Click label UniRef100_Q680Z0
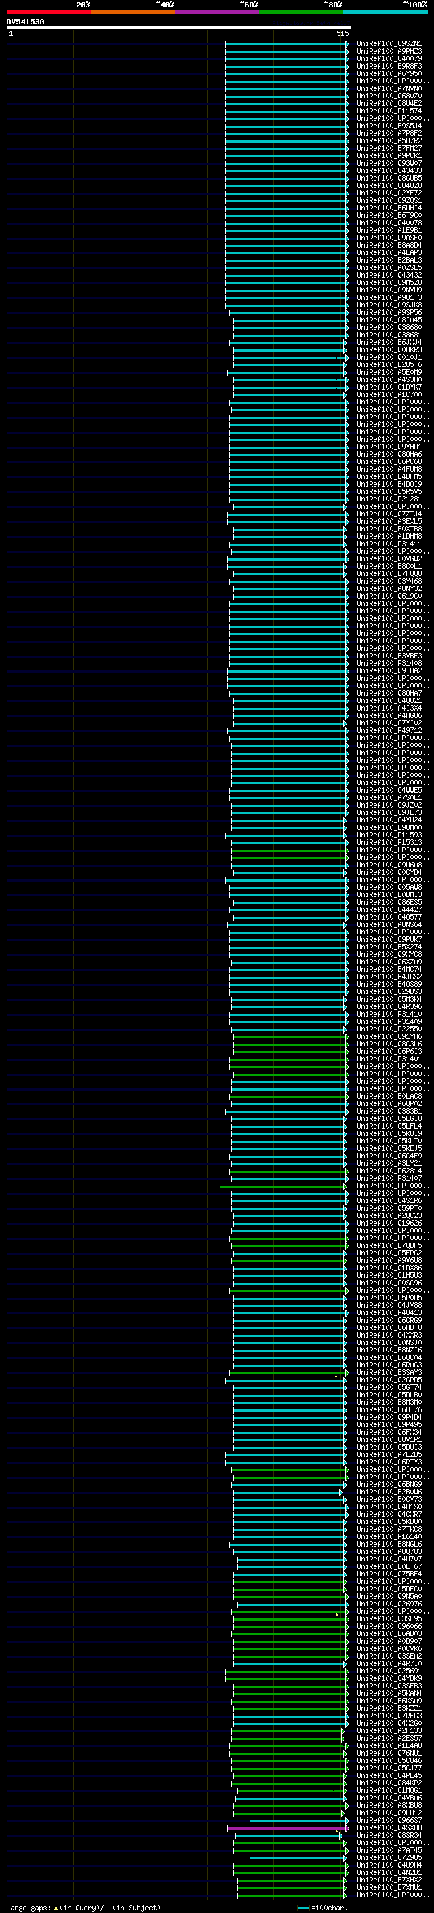This screenshot has width=434, height=1913. [389, 96]
